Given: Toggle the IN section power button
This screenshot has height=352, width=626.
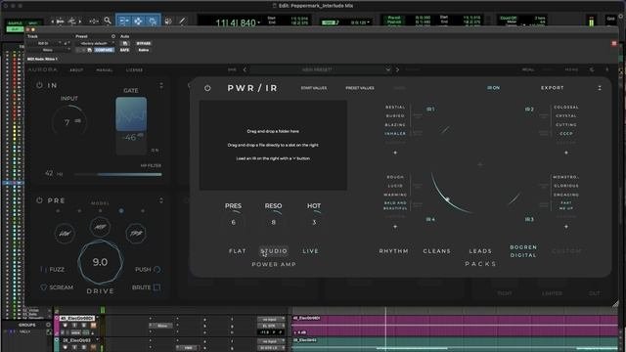Looking at the screenshot, I should pos(39,85).
